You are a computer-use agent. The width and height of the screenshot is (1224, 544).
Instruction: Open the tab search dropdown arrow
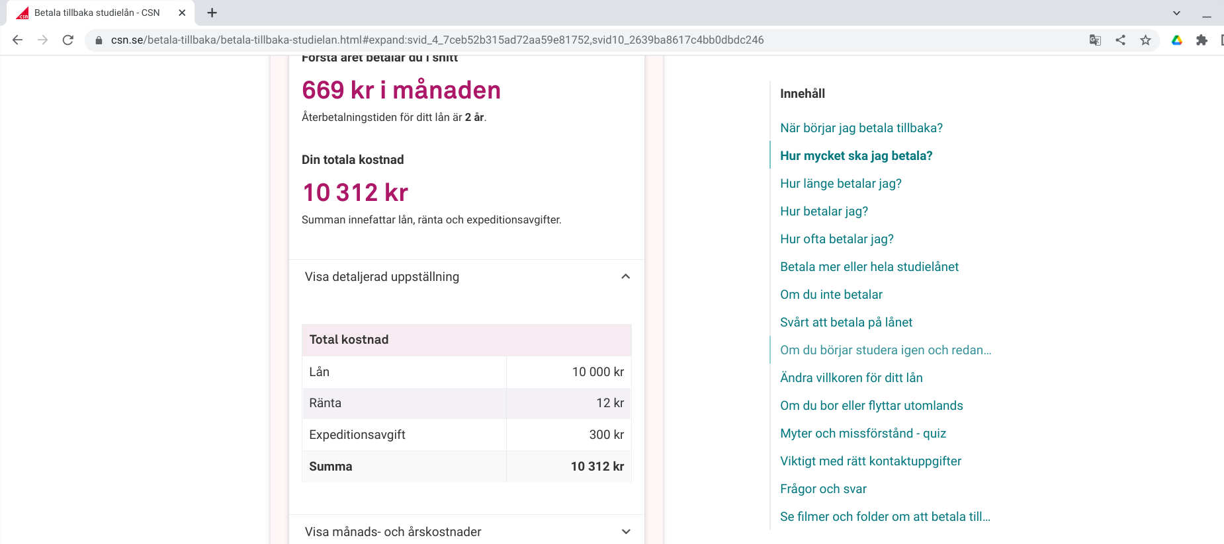1176,13
